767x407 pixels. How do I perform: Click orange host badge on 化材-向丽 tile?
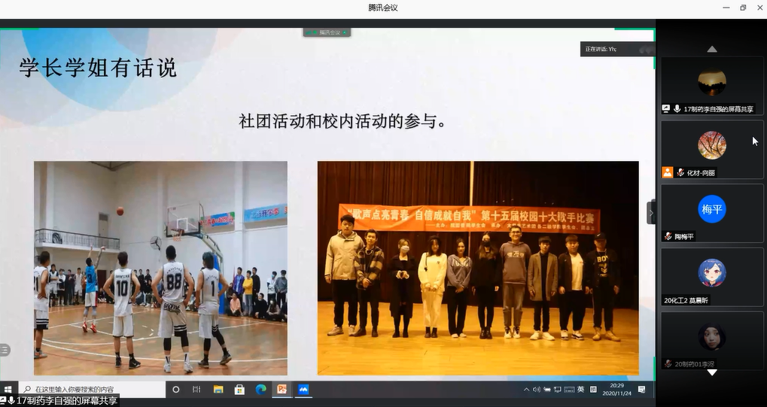click(x=667, y=172)
